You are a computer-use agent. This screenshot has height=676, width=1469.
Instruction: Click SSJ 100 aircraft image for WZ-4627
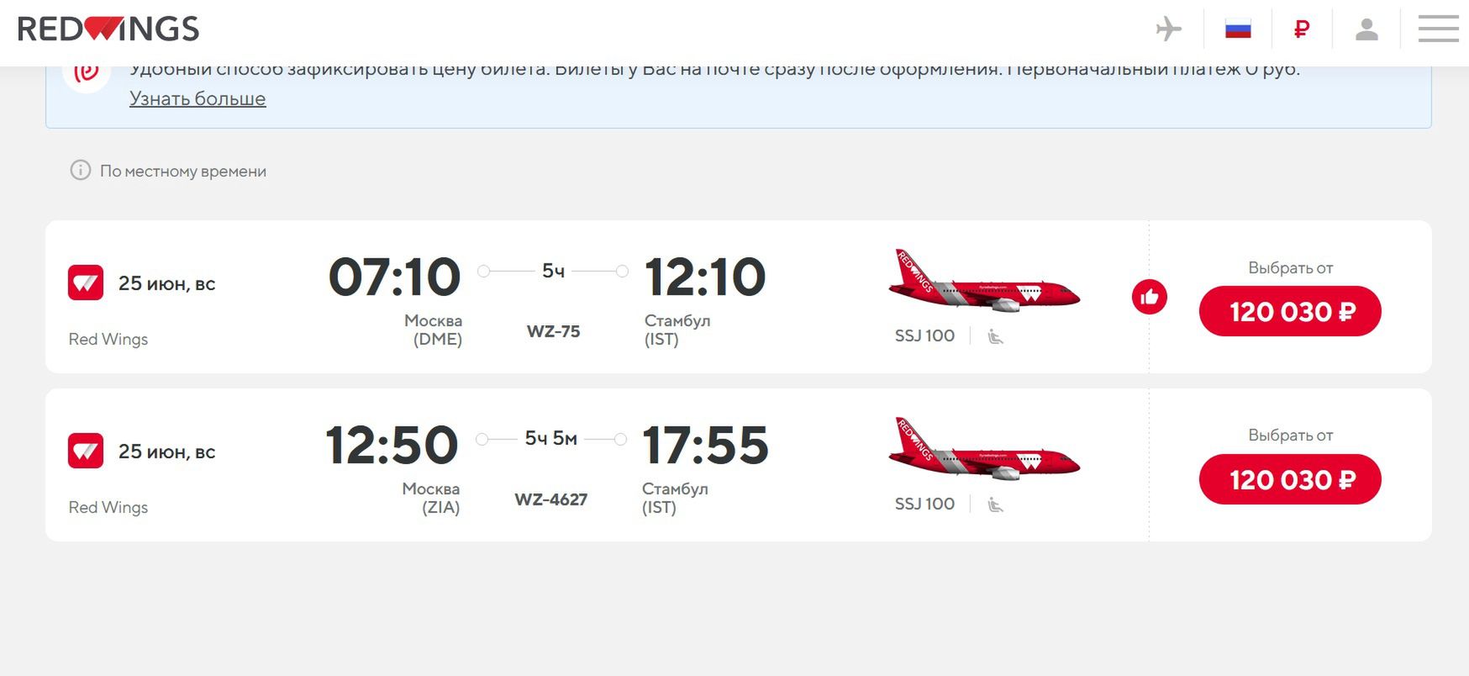point(983,451)
